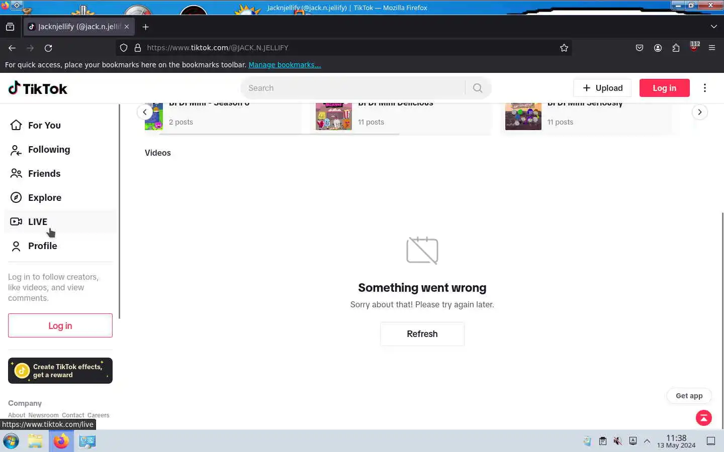Open a new browser tab
The width and height of the screenshot is (724, 452).
pyautogui.click(x=146, y=27)
